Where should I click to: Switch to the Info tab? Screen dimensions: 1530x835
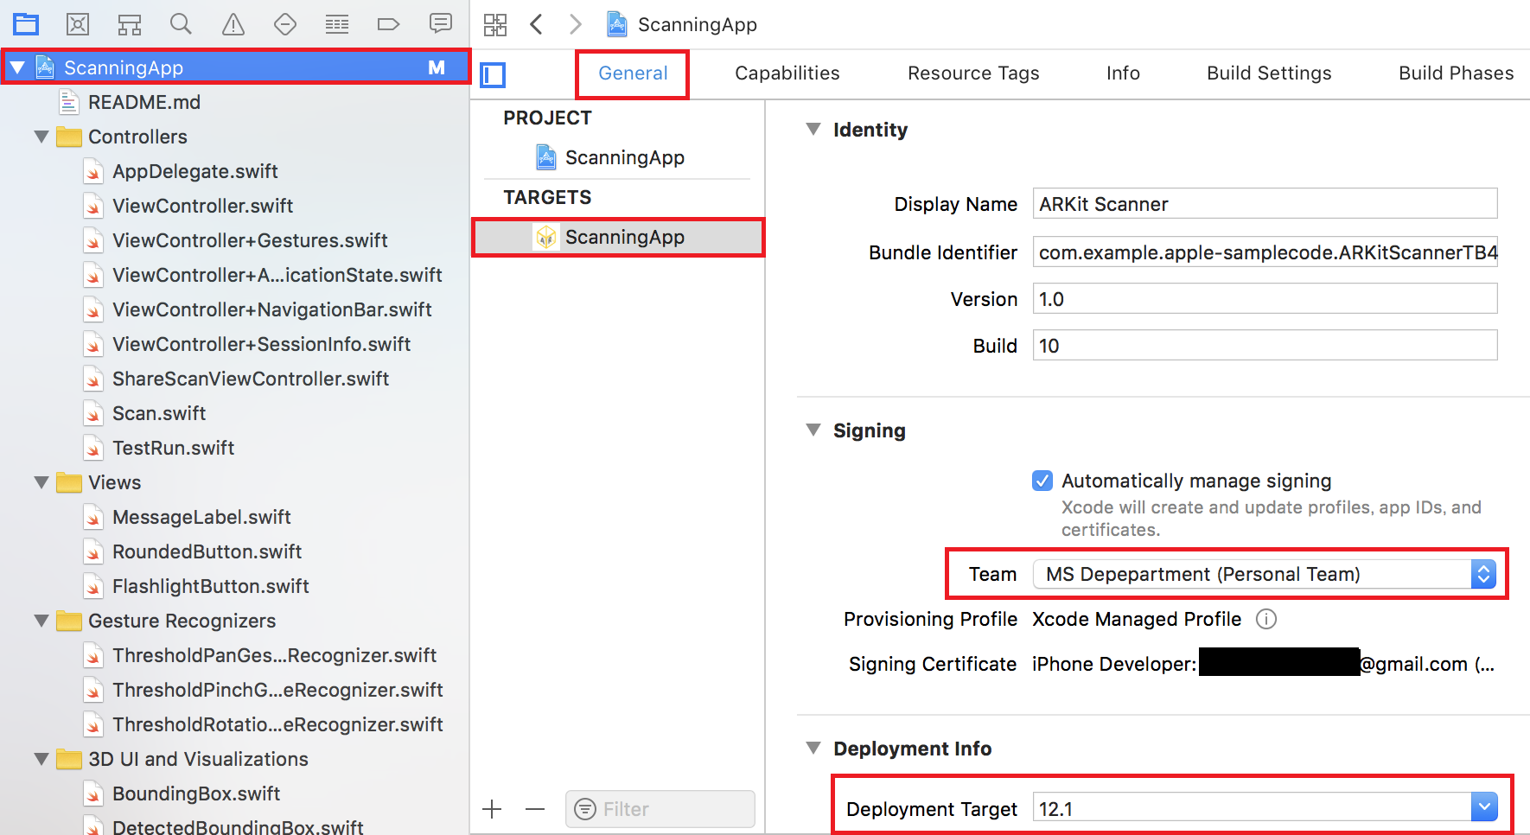click(x=1123, y=73)
